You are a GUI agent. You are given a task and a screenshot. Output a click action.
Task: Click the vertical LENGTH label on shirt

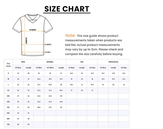tap(26, 41)
